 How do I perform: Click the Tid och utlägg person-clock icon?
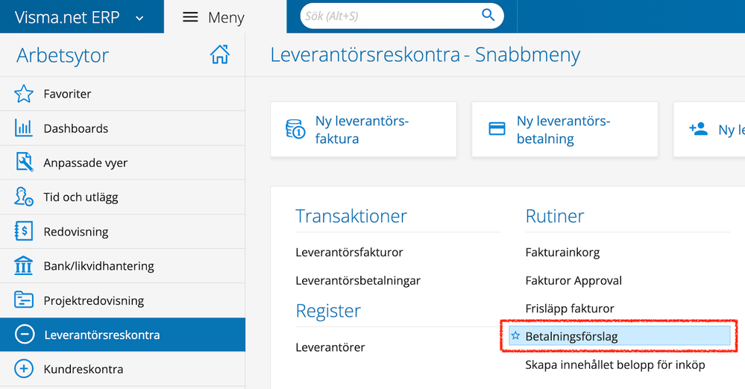pos(24,197)
